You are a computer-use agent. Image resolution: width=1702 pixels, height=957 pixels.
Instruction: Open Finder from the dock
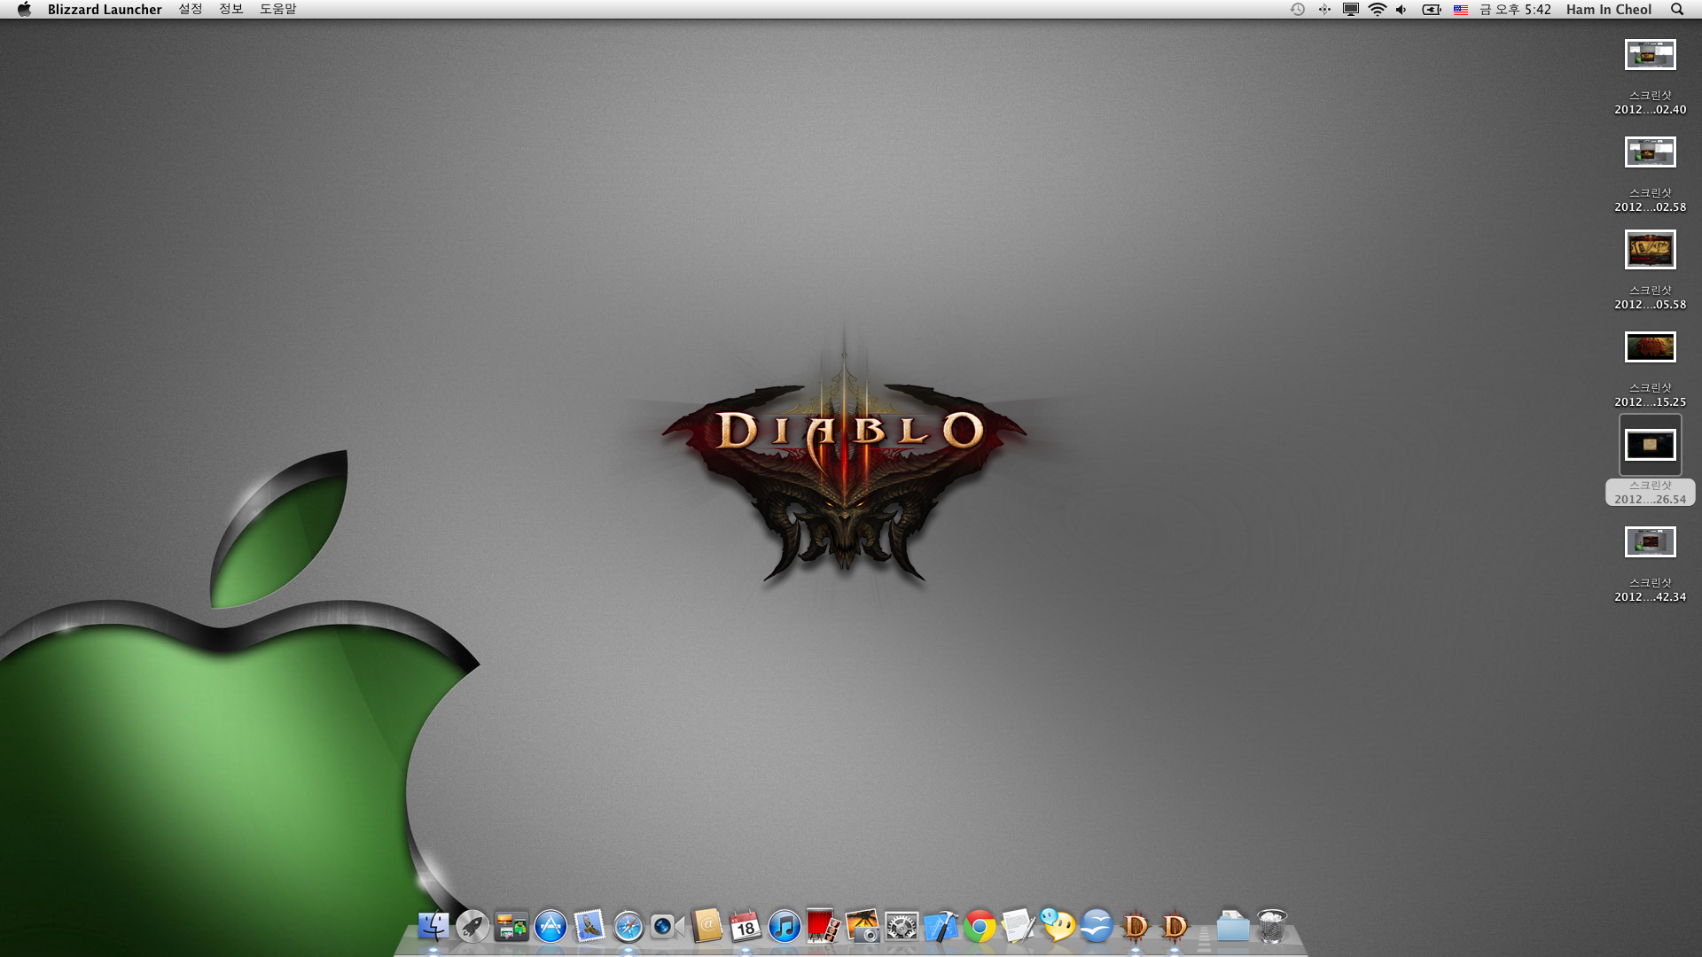click(433, 926)
